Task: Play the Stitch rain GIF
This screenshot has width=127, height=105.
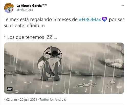Action: 64,68
